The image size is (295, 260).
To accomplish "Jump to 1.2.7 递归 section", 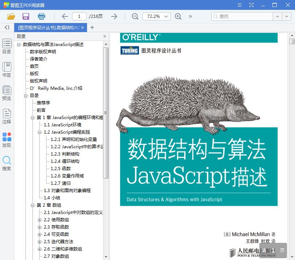I will pos(60,183).
